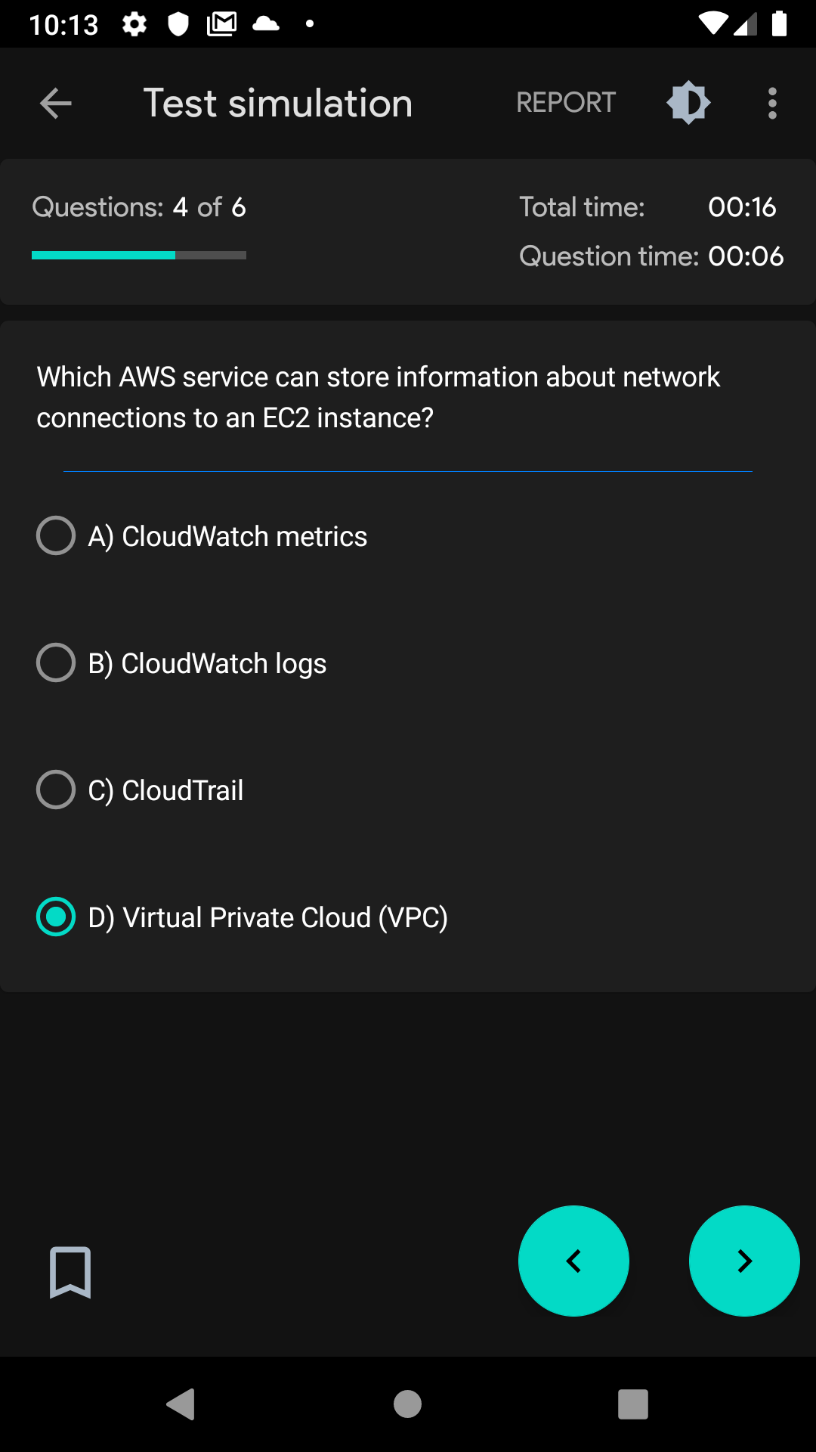Viewport: 816px width, 1452px height.
Task: Tap the back arrow in header
Action: pyautogui.click(x=56, y=103)
